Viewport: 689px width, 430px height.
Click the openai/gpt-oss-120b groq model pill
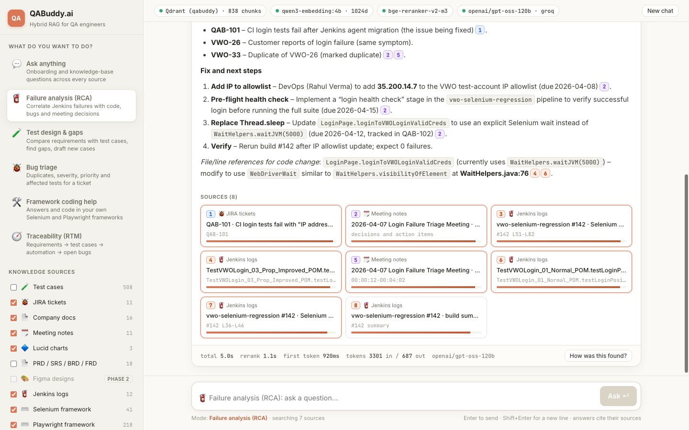508,11
